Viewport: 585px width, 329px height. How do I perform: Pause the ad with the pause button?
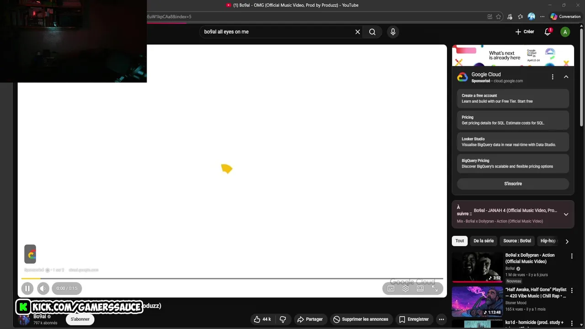27,288
